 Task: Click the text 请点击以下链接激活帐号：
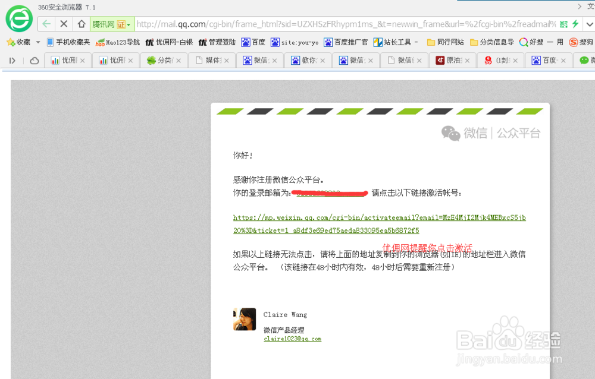pyautogui.click(x=416, y=193)
